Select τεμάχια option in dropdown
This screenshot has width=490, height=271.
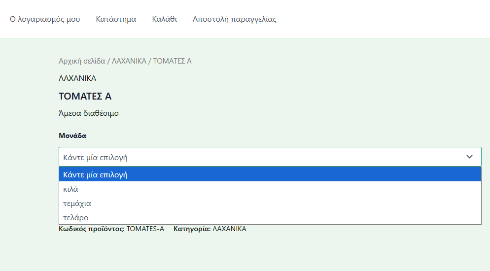(77, 203)
